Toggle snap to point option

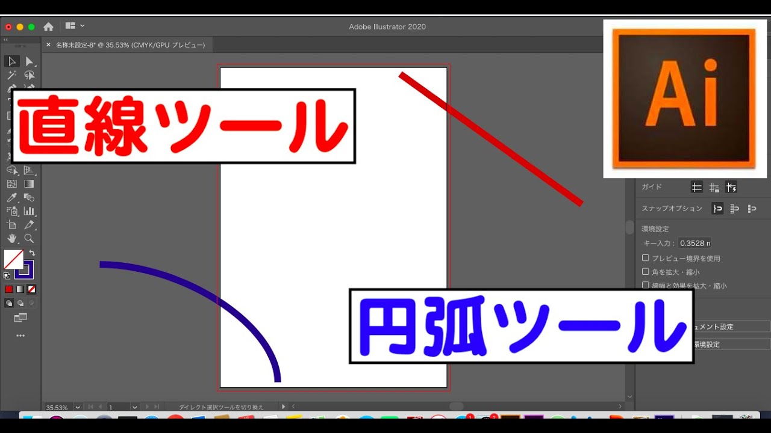point(717,209)
